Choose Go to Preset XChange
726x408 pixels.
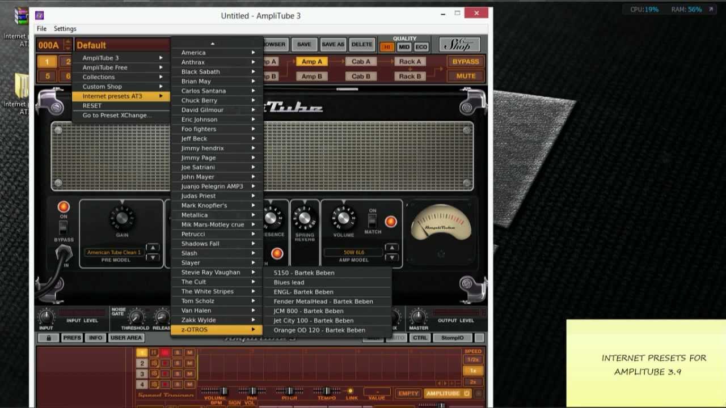pyautogui.click(x=121, y=115)
